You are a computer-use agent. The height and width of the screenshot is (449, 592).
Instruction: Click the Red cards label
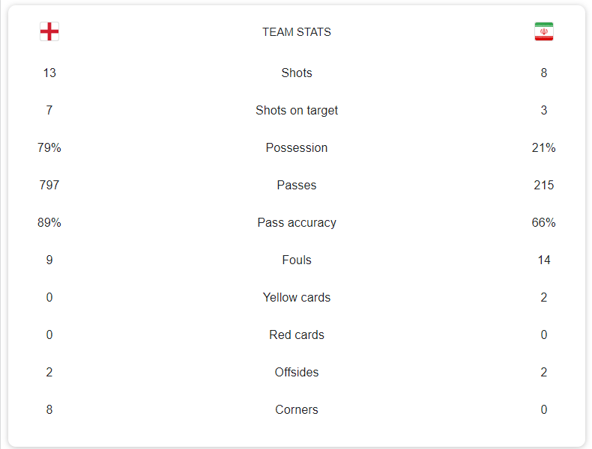pos(297,335)
